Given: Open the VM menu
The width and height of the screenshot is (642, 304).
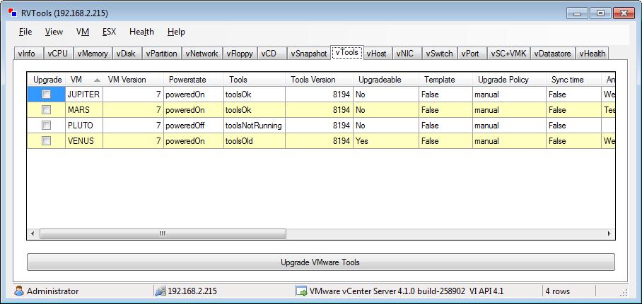Looking at the screenshot, I should click(83, 32).
